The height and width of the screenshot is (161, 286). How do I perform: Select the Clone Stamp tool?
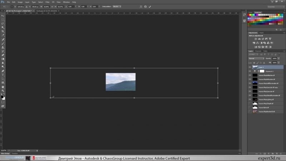pos(3,47)
